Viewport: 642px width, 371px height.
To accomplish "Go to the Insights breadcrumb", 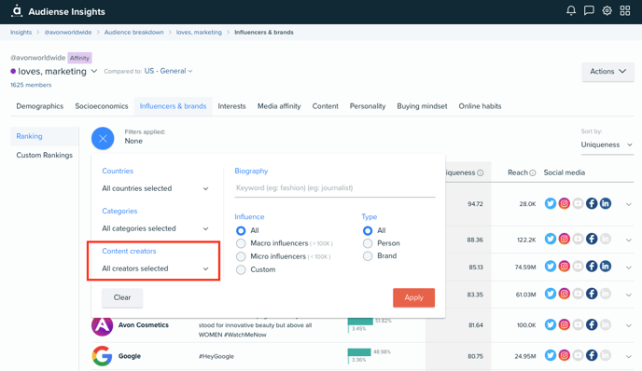I will 21,33.
